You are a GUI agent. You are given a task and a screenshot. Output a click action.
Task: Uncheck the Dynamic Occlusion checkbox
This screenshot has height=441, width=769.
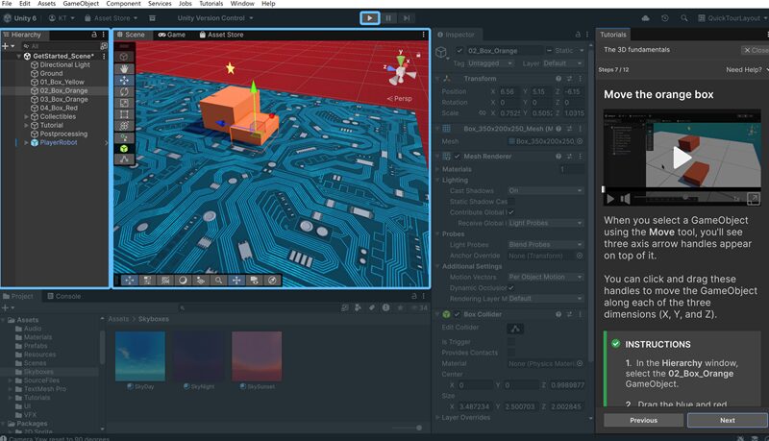[511, 287]
